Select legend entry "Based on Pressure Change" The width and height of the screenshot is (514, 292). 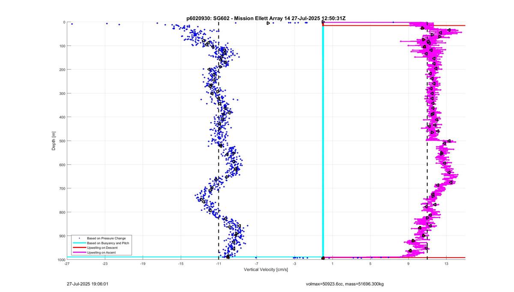coord(106,238)
